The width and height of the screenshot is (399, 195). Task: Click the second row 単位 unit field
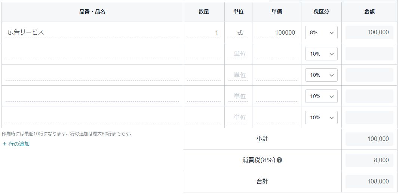tap(239, 54)
